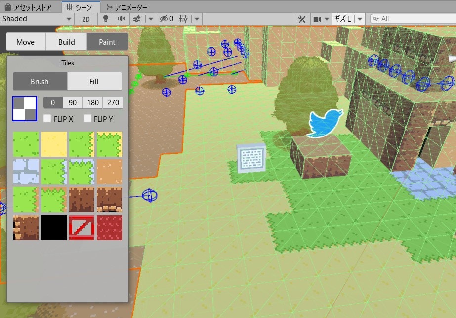Set tile rotation to 270
The height and width of the screenshot is (318, 456).
coord(113,103)
